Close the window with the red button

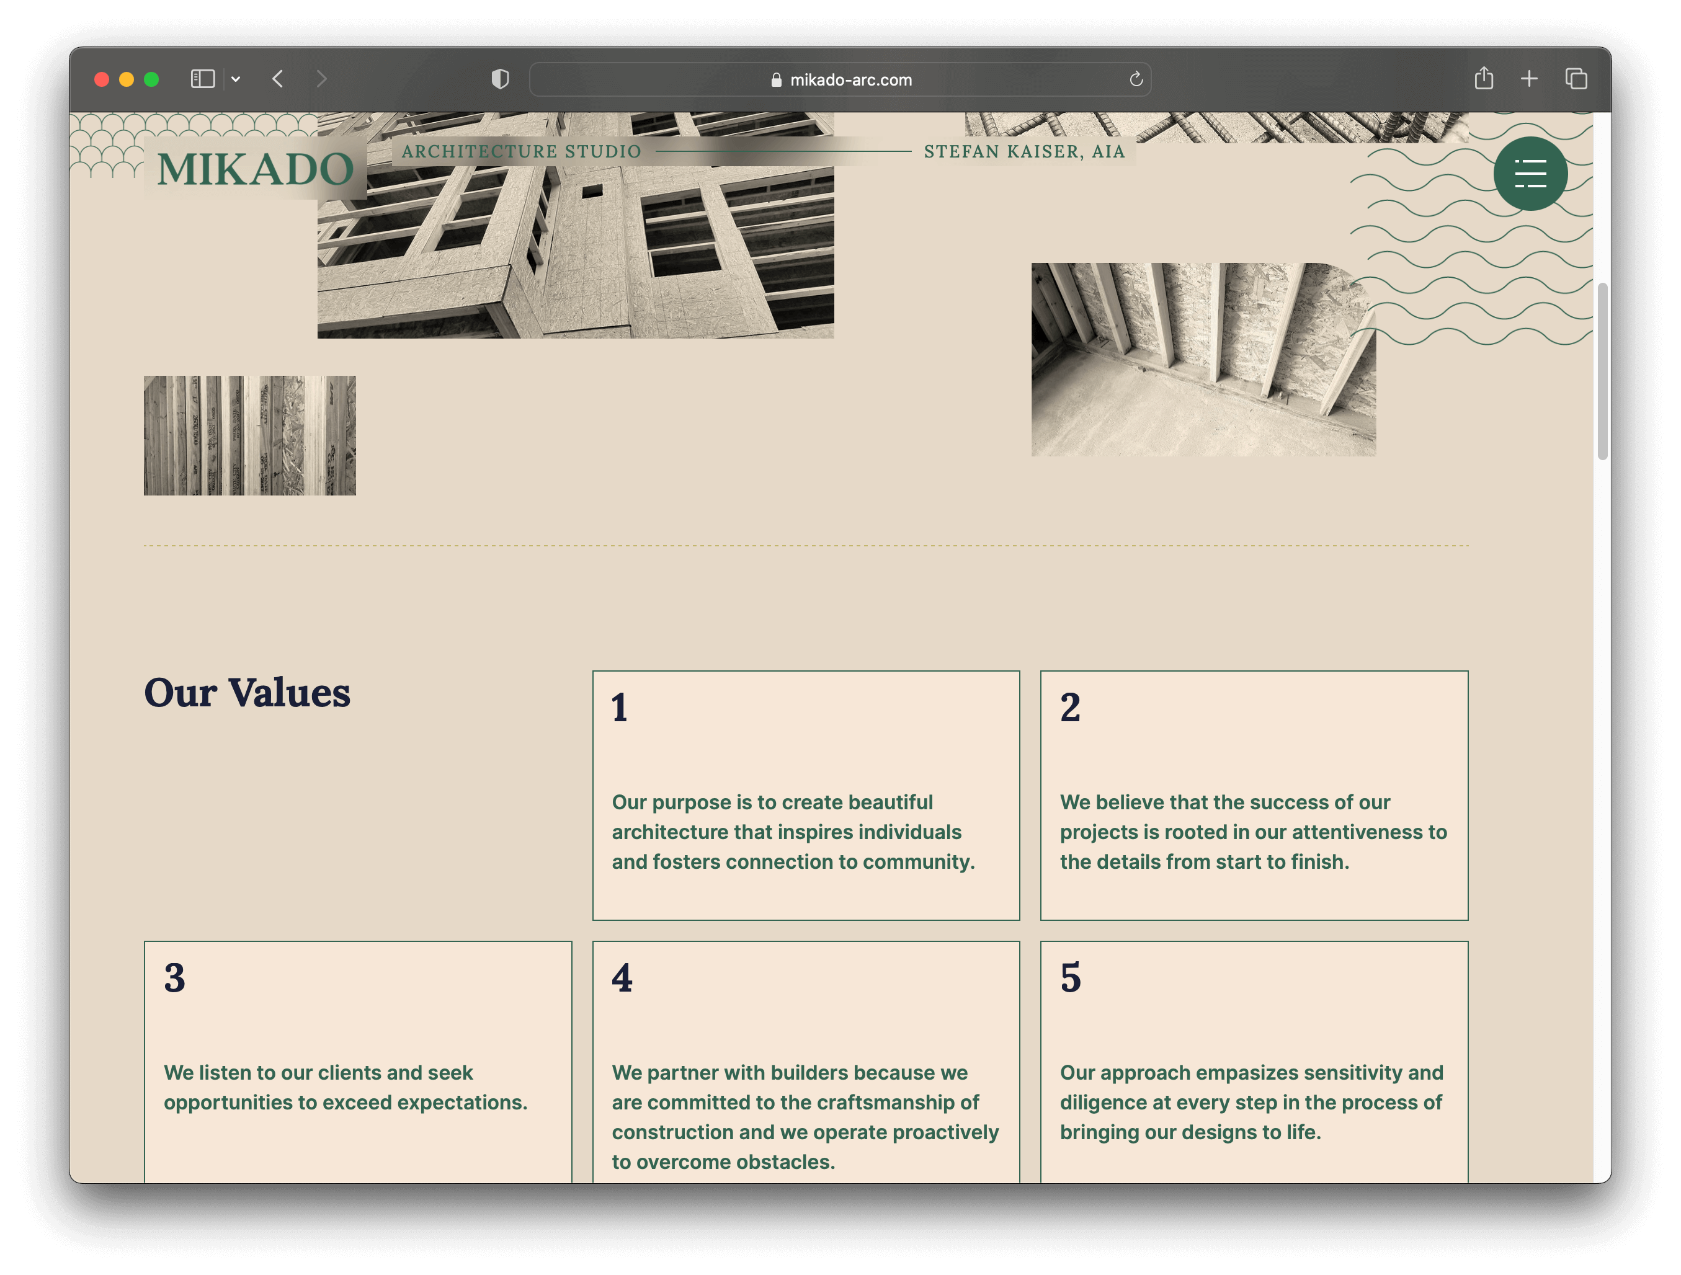pyautogui.click(x=102, y=79)
